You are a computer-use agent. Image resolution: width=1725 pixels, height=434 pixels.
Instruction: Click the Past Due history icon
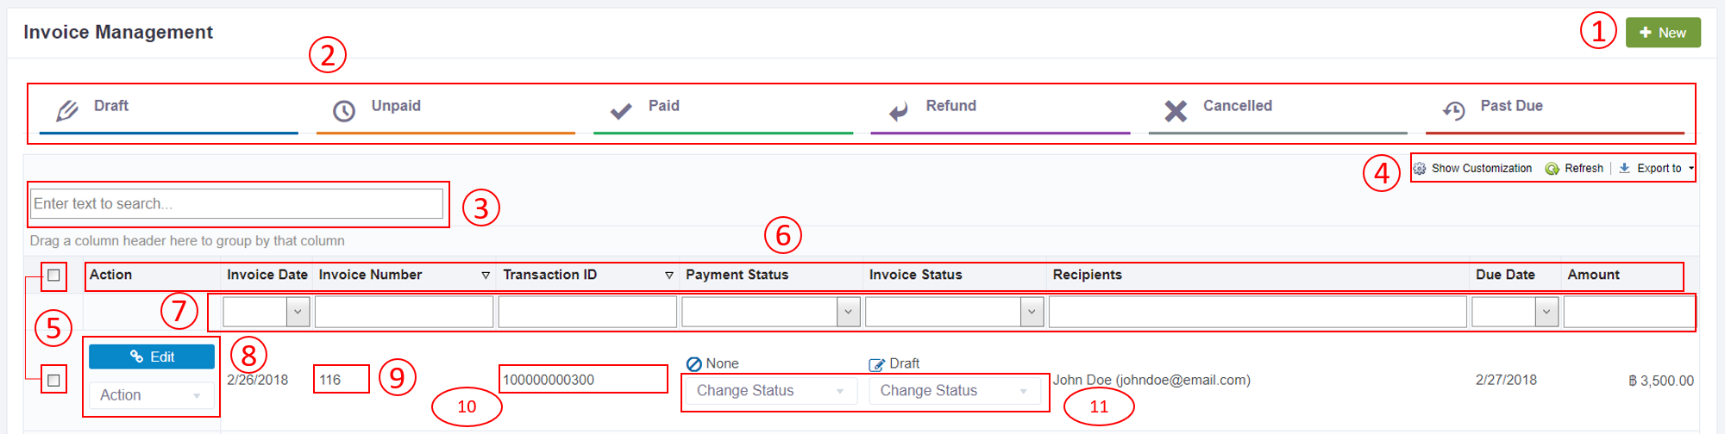coord(1453,111)
